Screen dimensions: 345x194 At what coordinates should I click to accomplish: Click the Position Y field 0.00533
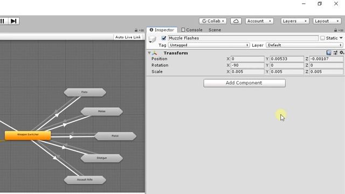click(x=287, y=59)
